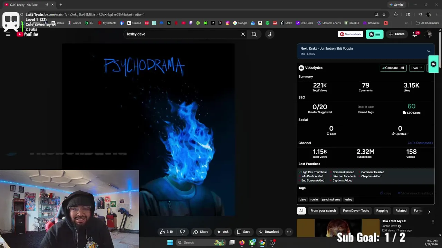This screenshot has height=248, width=442.
Task: Click the dave tag
Action: coord(303,199)
